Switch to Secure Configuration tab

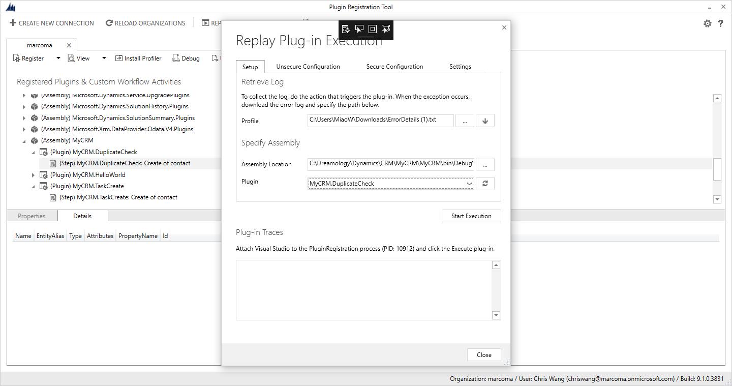394,67
